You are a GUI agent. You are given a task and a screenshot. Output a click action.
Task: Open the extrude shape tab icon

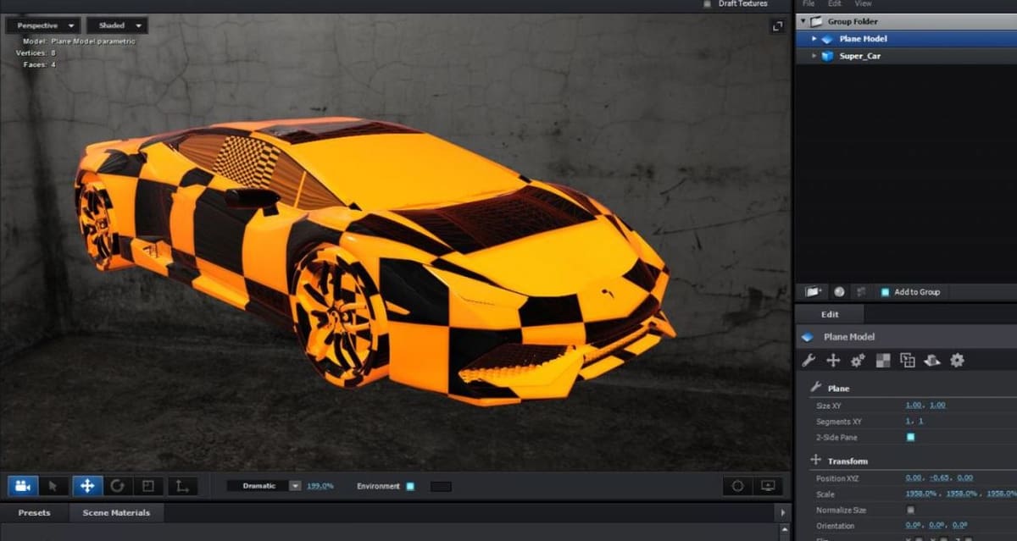[932, 361]
